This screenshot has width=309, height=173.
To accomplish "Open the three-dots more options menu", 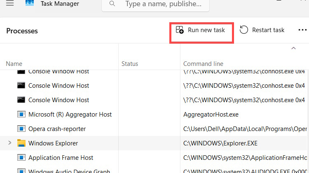I will tap(302, 30).
